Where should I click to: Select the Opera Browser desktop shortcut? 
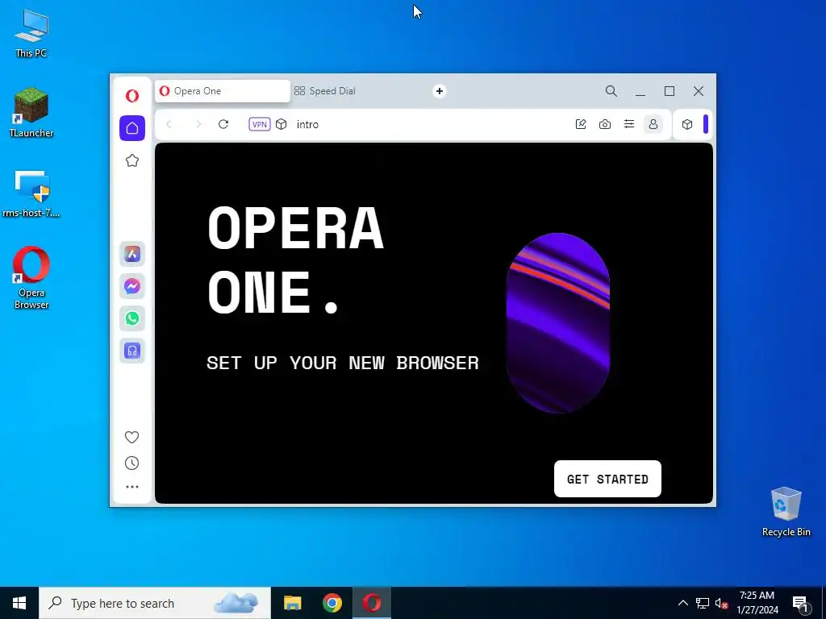[31, 278]
